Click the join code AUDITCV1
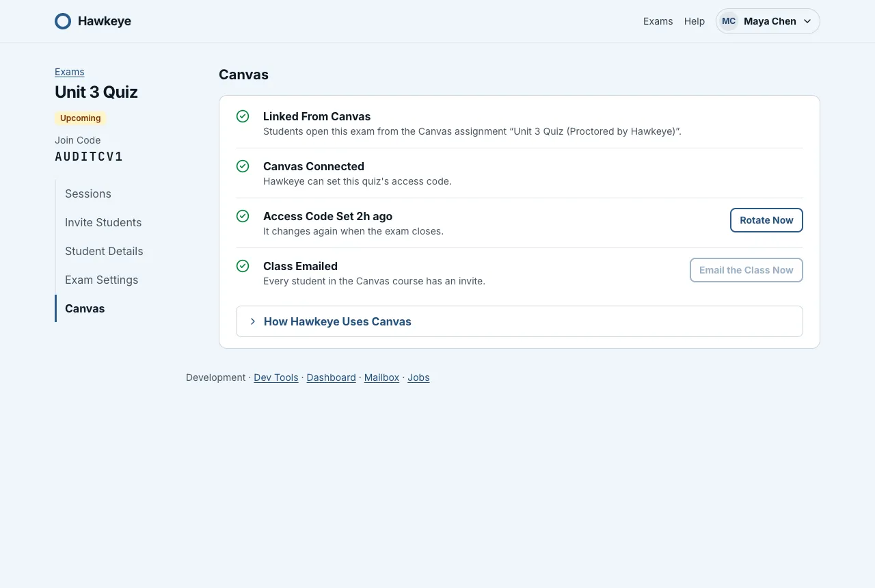This screenshot has height=588, width=875. tap(89, 157)
